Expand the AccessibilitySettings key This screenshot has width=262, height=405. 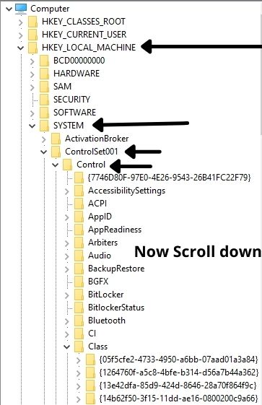[x=67, y=191]
